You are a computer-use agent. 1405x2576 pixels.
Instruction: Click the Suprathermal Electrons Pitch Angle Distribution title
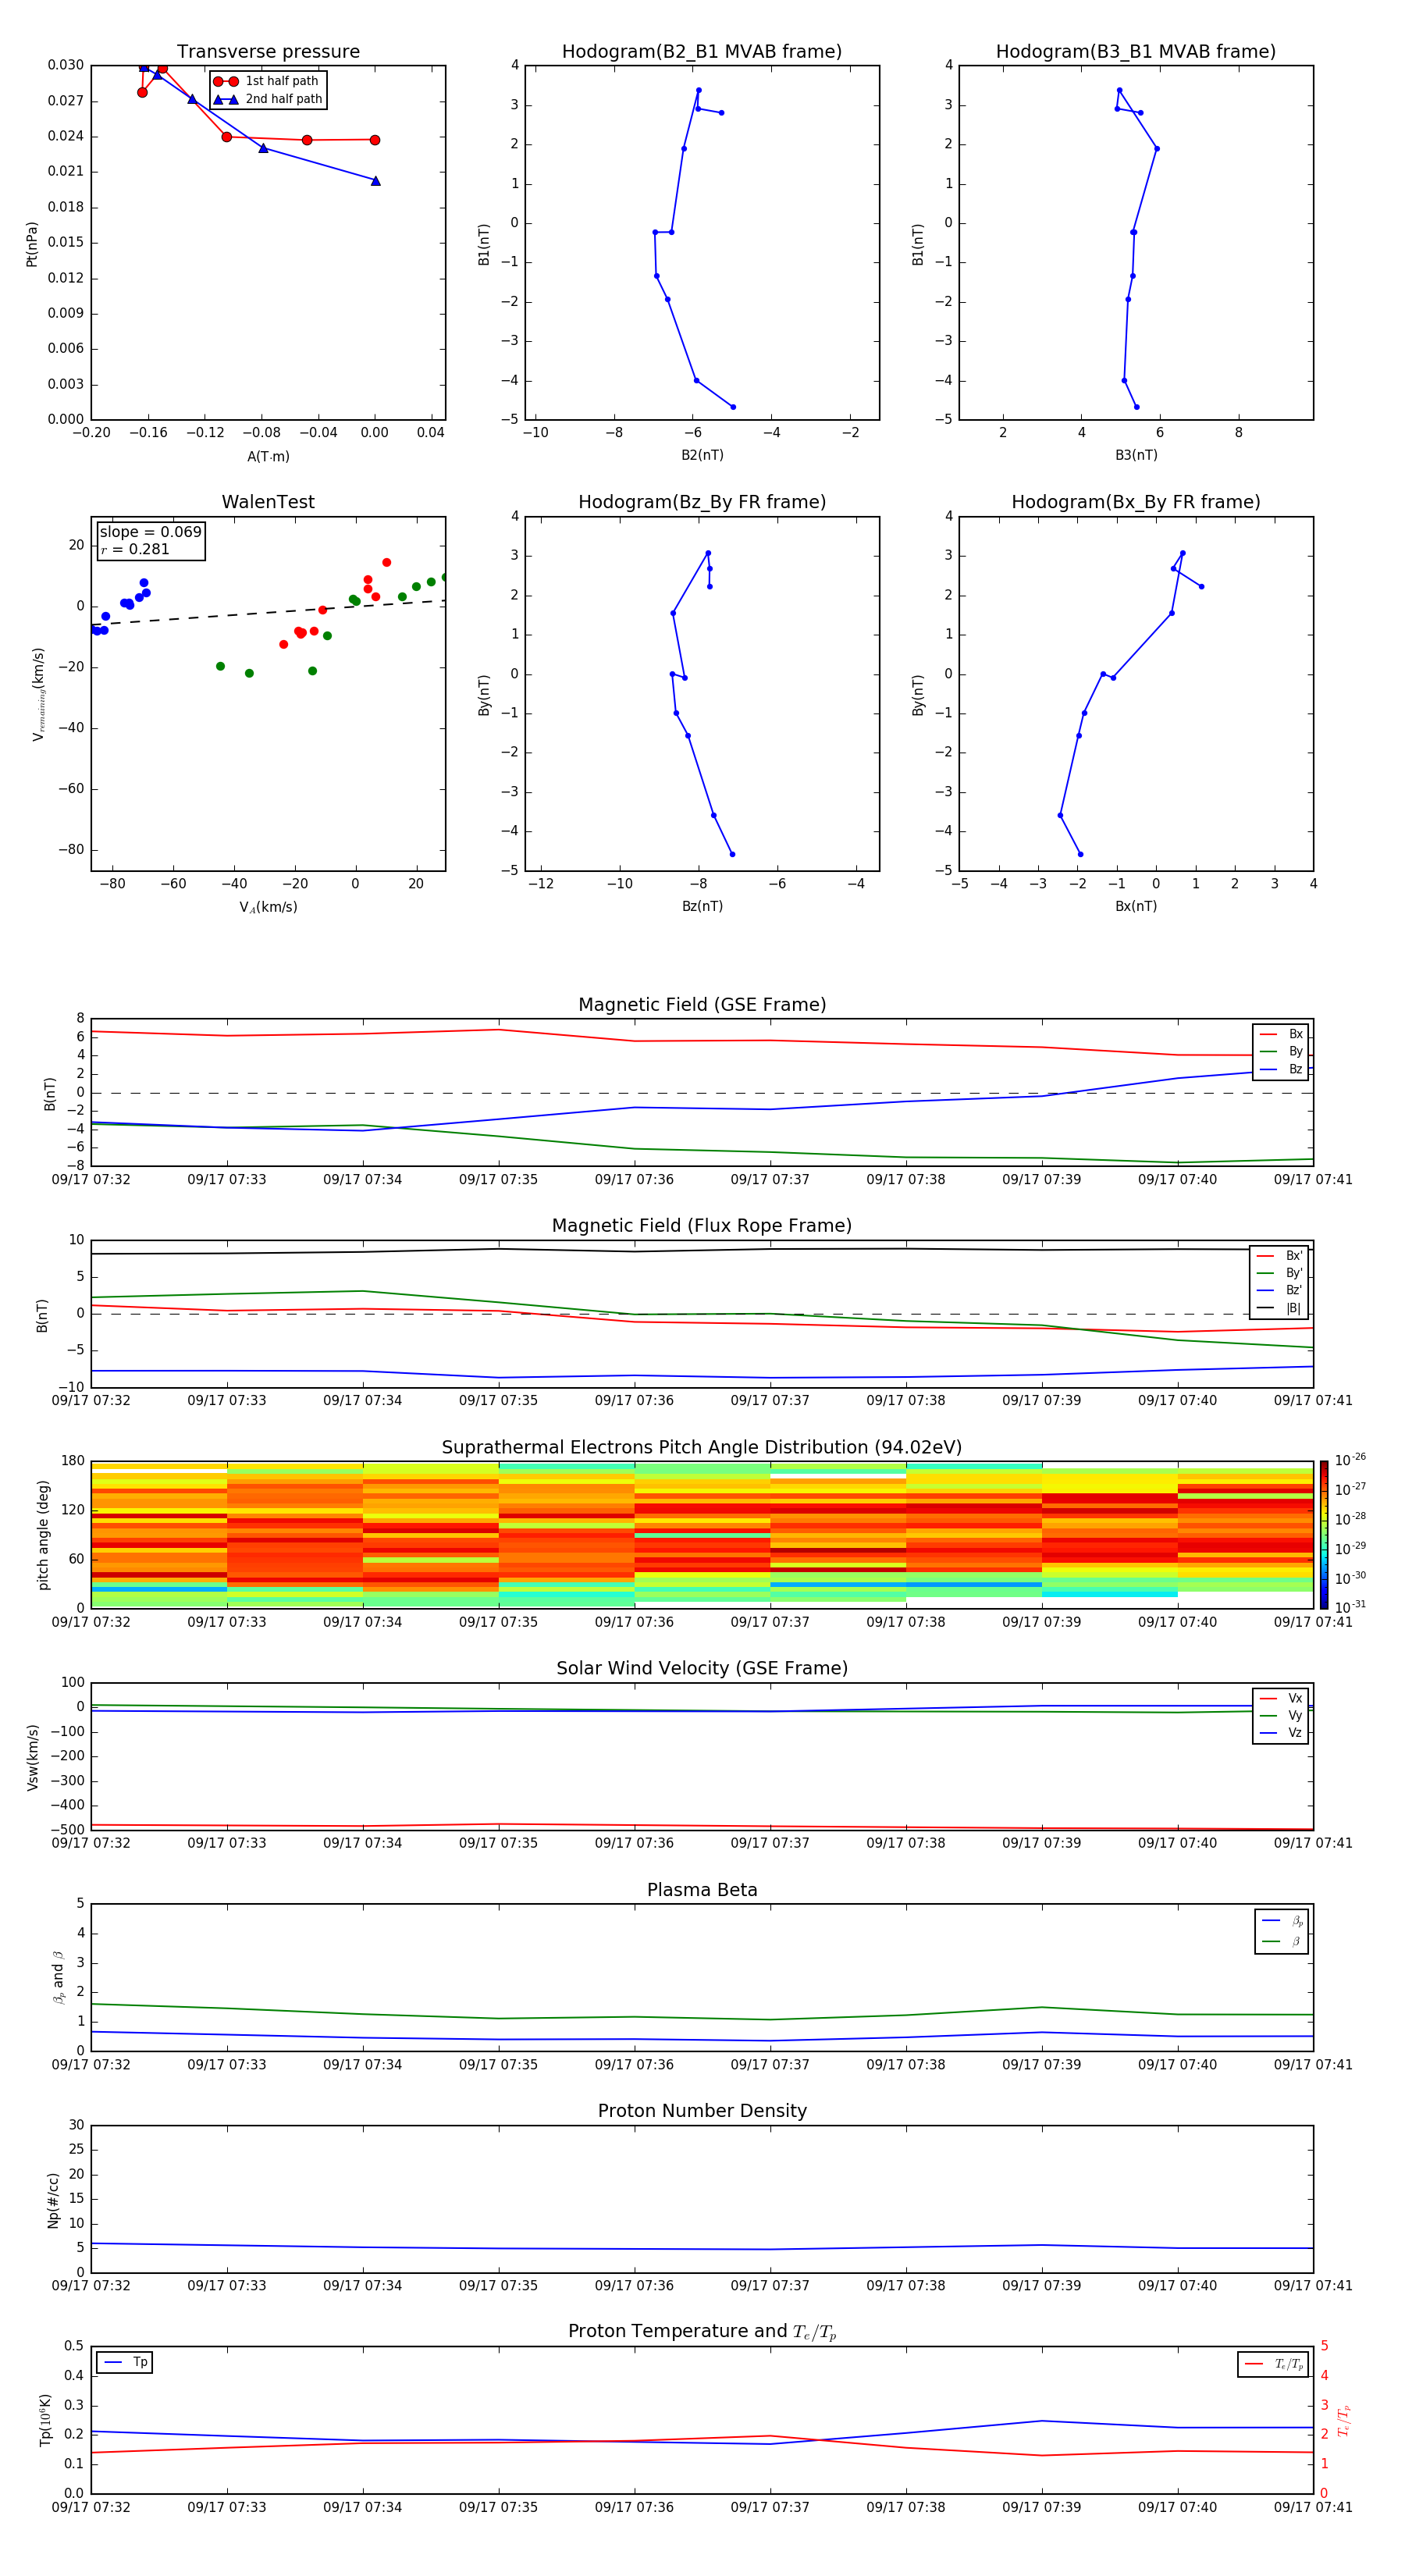click(x=702, y=1447)
